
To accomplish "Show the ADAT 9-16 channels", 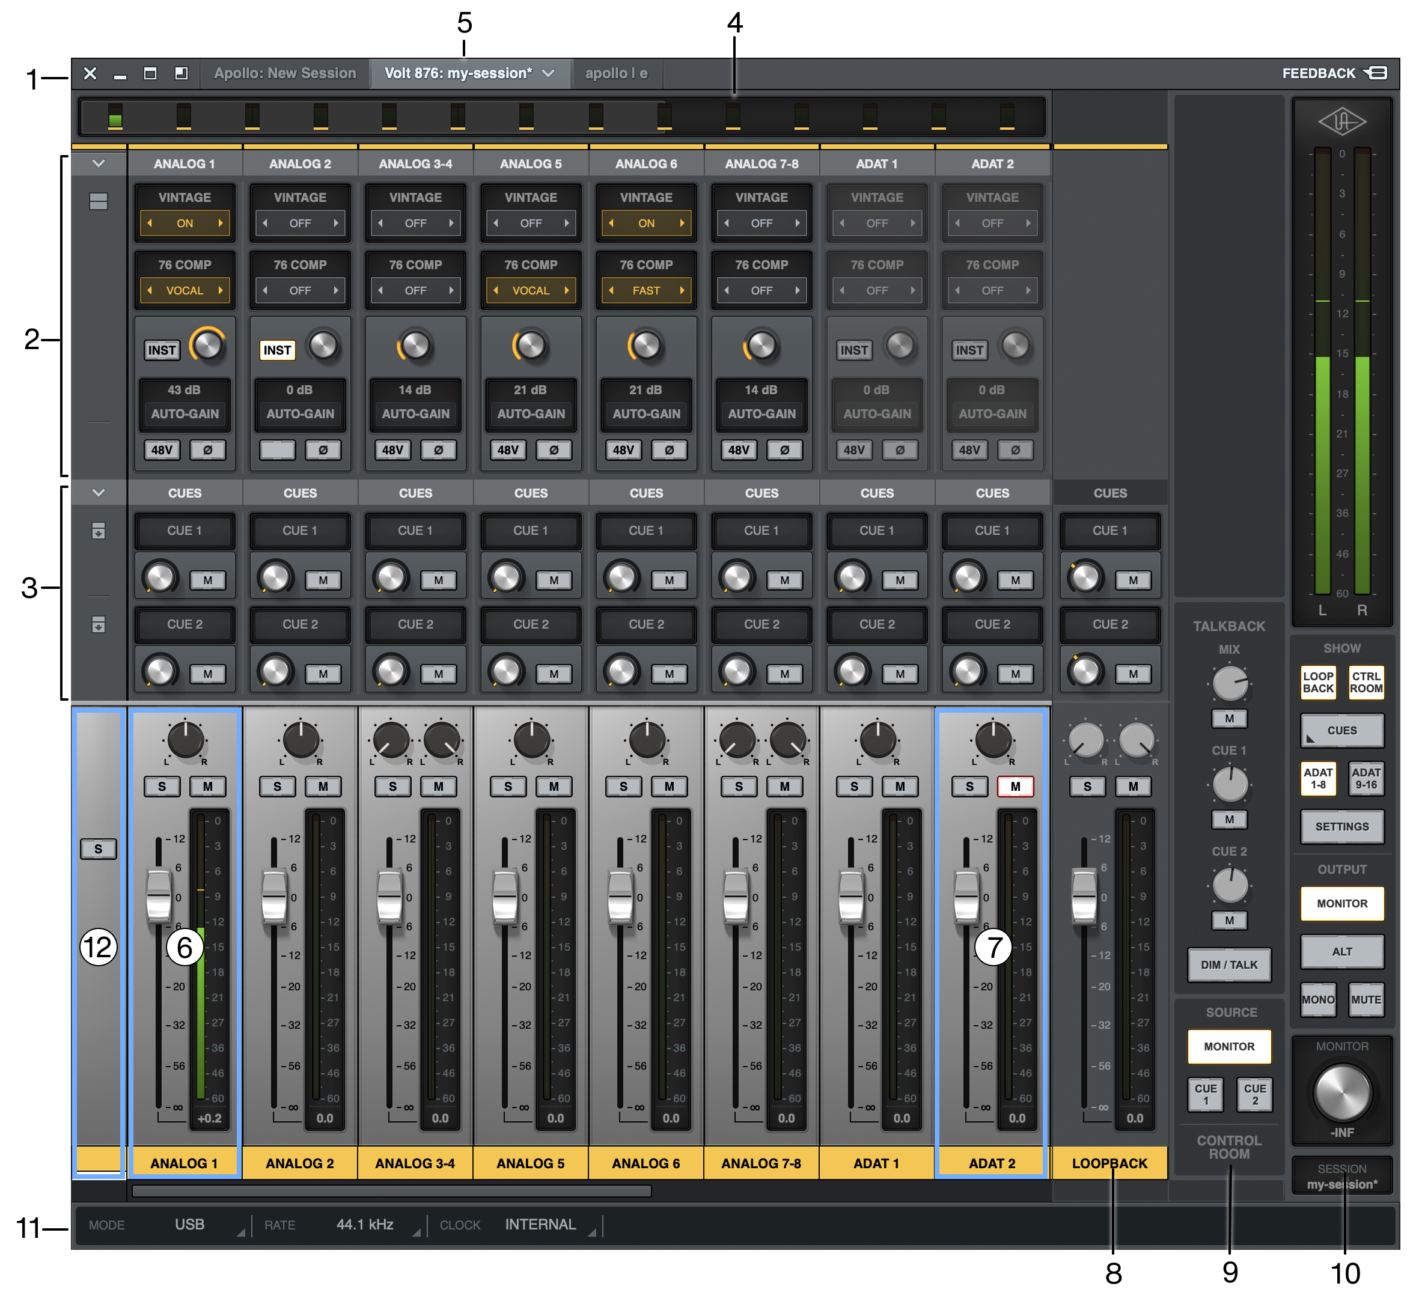I will [x=1366, y=778].
